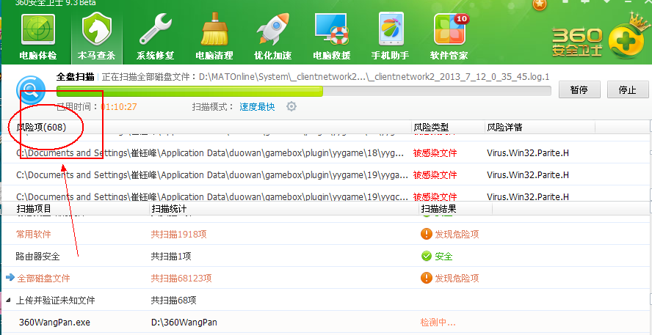The height and width of the screenshot is (335, 652).
Task: Click 扫描项目 column header
Action: [x=34, y=209]
